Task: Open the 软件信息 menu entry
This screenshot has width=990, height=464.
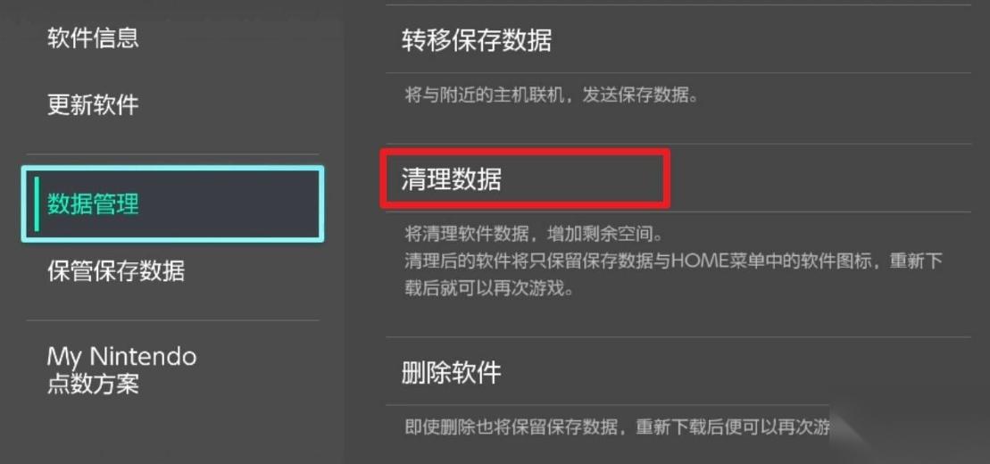Action: [x=93, y=37]
